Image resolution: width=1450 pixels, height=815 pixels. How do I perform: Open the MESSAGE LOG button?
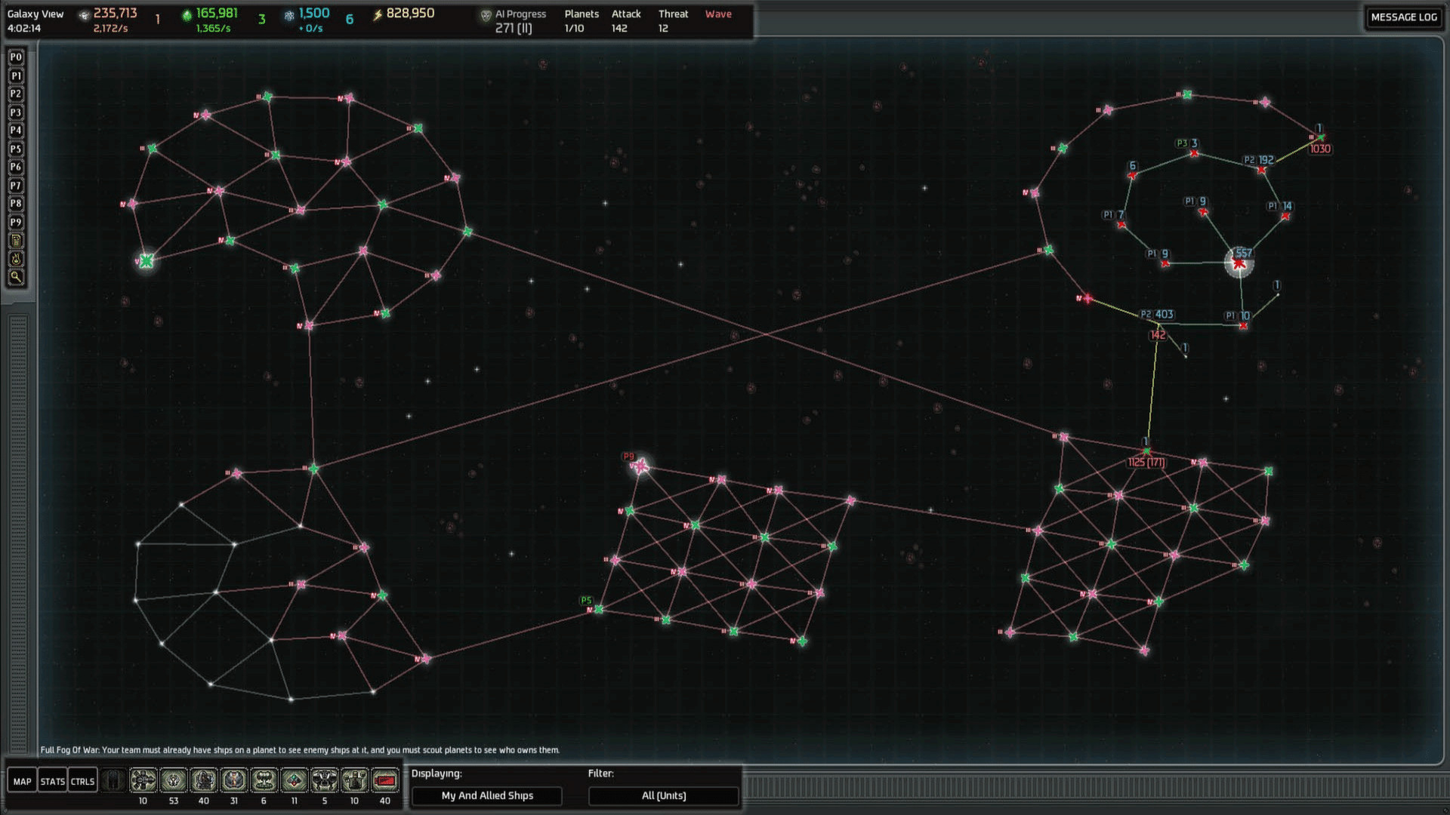1404,17
